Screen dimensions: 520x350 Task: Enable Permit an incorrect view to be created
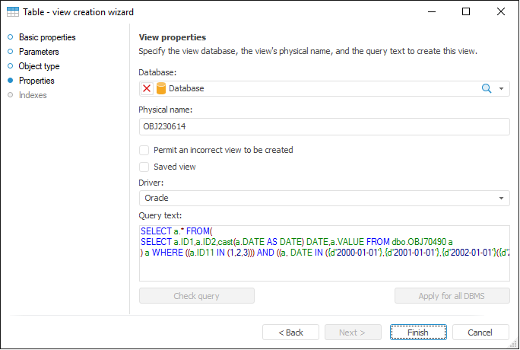click(x=144, y=150)
